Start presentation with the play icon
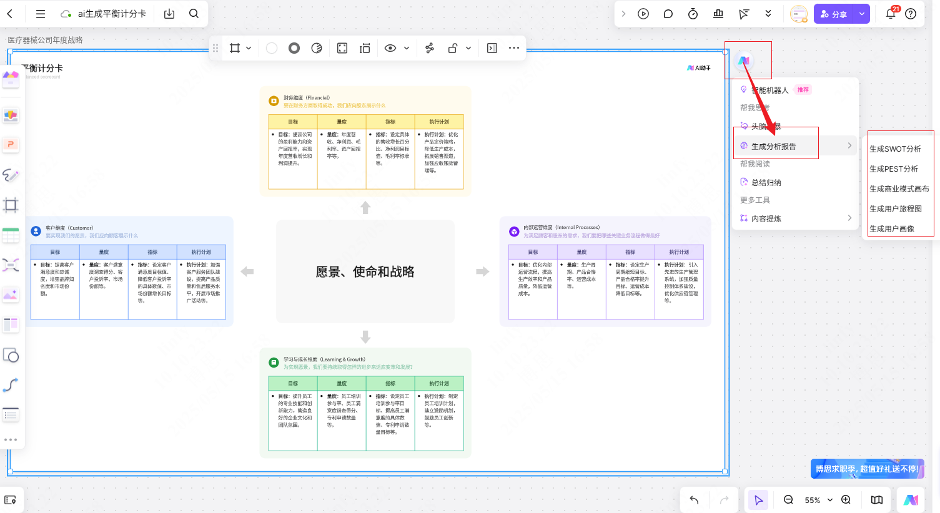 click(x=643, y=14)
